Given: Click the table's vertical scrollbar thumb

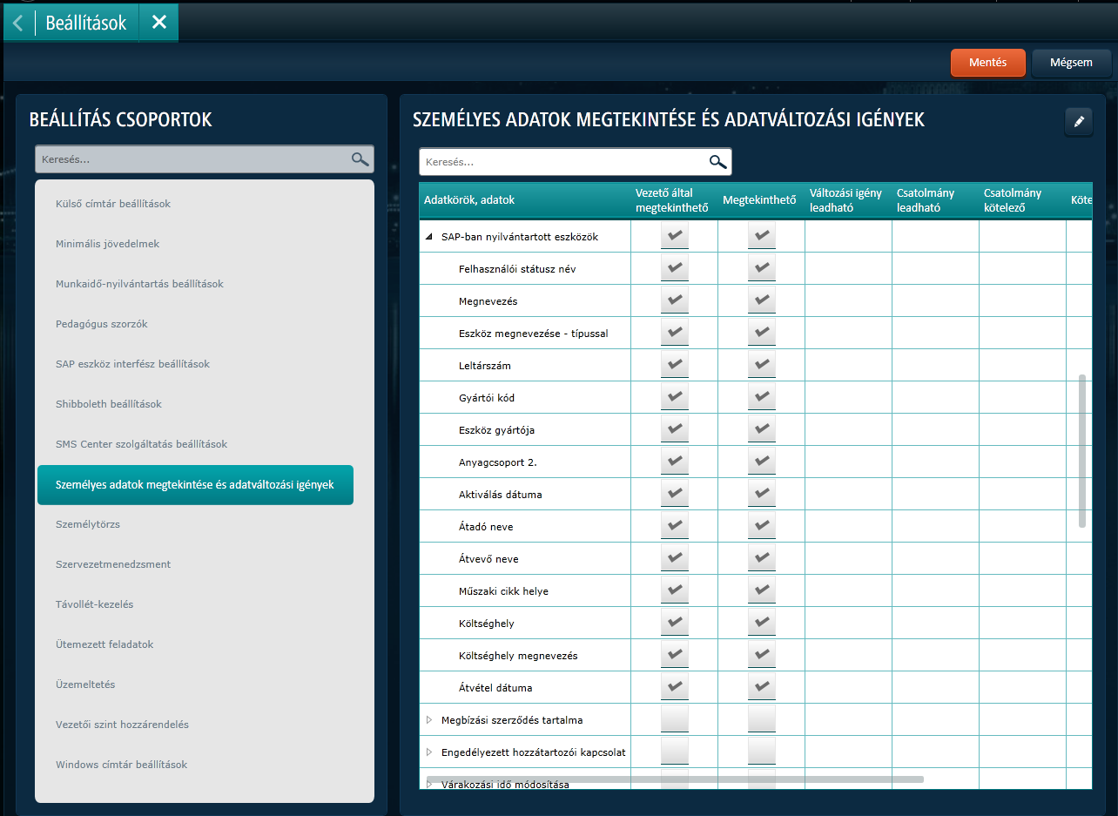Looking at the screenshot, I should [1082, 450].
